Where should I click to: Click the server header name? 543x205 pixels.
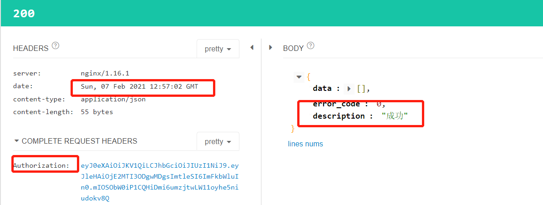(x=27, y=73)
